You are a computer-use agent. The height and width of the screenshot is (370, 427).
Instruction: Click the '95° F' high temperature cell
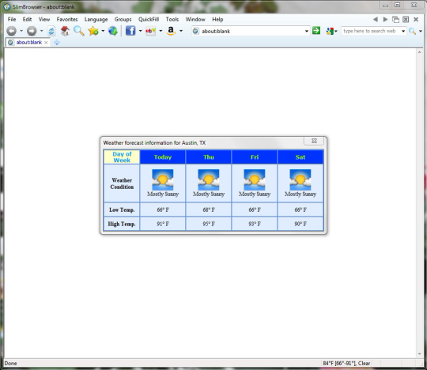[209, 224]
